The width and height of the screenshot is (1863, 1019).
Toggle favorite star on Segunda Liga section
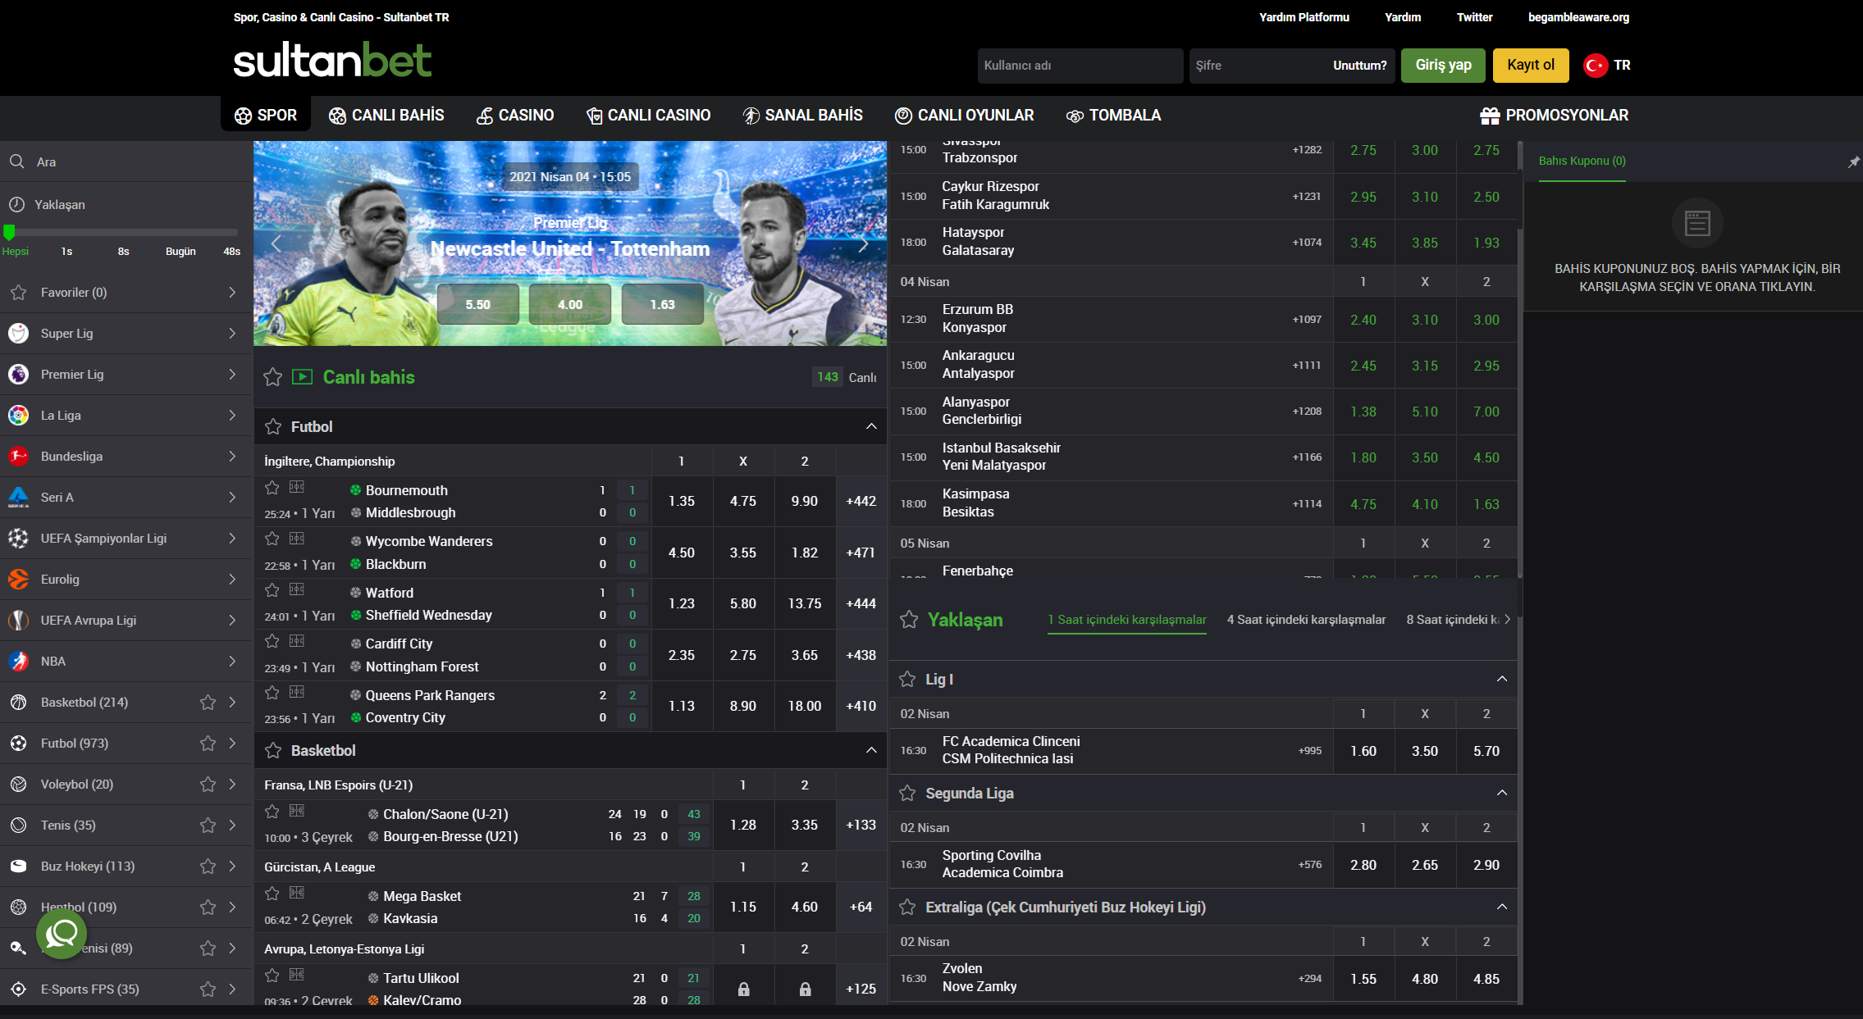(x=907, y=793)
